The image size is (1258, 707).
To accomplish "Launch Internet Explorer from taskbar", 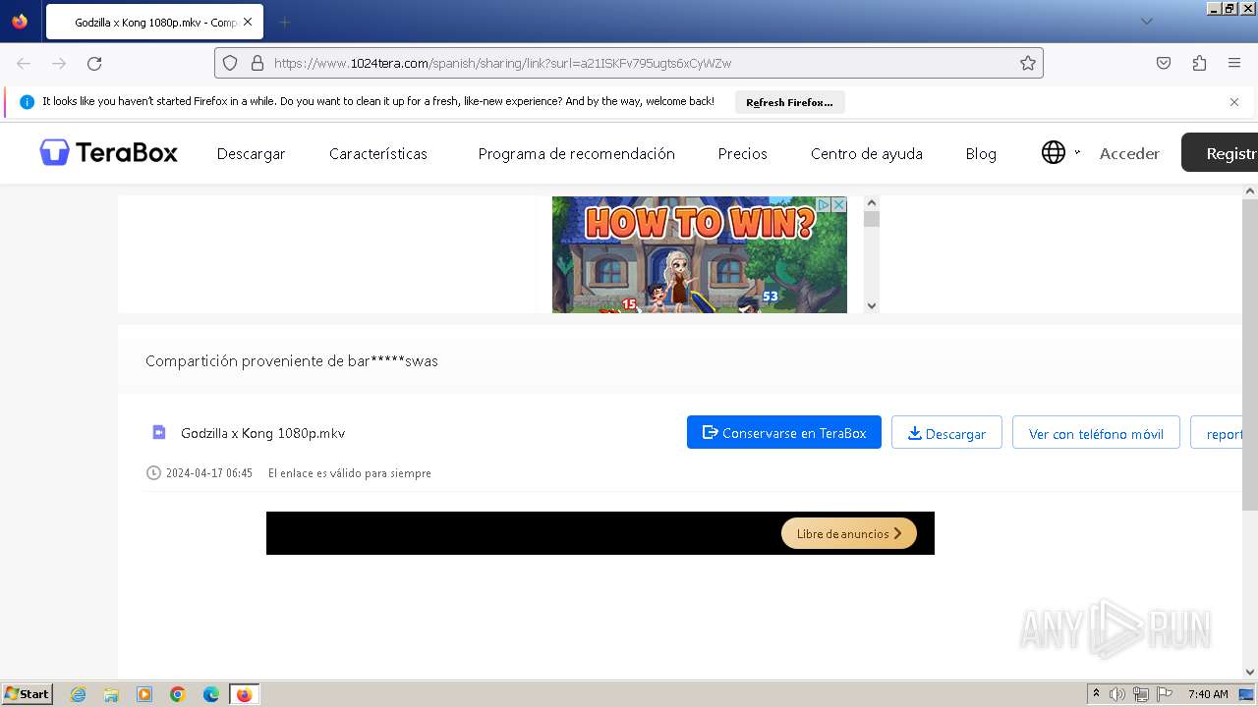I will tap(79, 694).
